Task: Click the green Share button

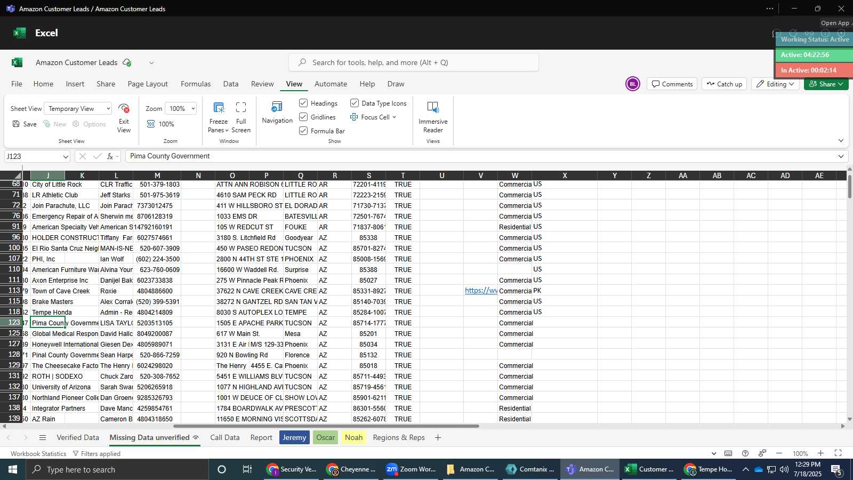Action: pos(826,84)
